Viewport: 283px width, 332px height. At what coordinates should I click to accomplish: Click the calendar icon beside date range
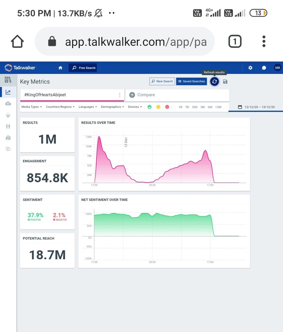240,107
